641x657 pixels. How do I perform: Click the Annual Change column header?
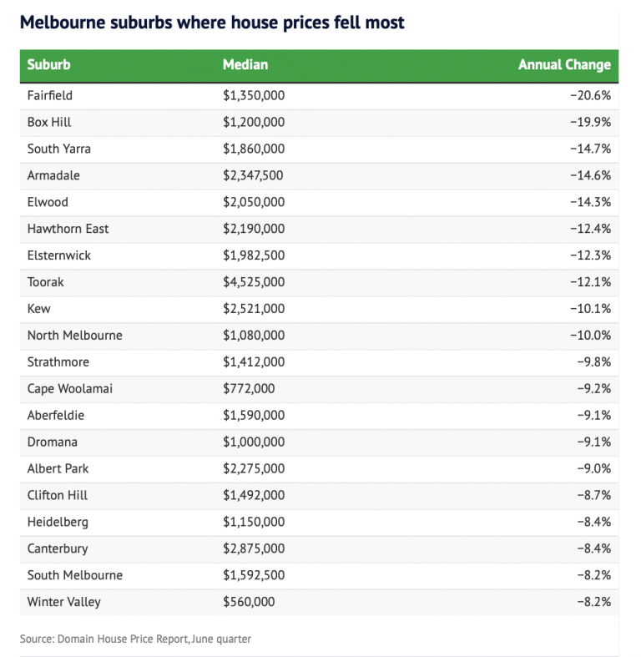[564, 65]
